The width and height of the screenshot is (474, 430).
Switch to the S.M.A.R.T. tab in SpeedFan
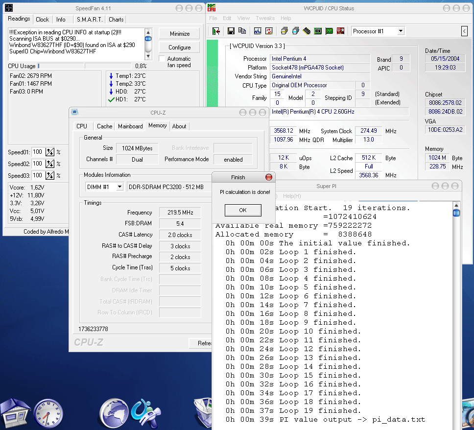pyautogui.click(x=90, y=20)
